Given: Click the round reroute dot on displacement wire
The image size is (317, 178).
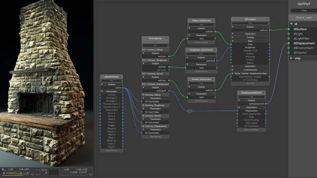Looking at the screenshot, I should tap(190, 111).
